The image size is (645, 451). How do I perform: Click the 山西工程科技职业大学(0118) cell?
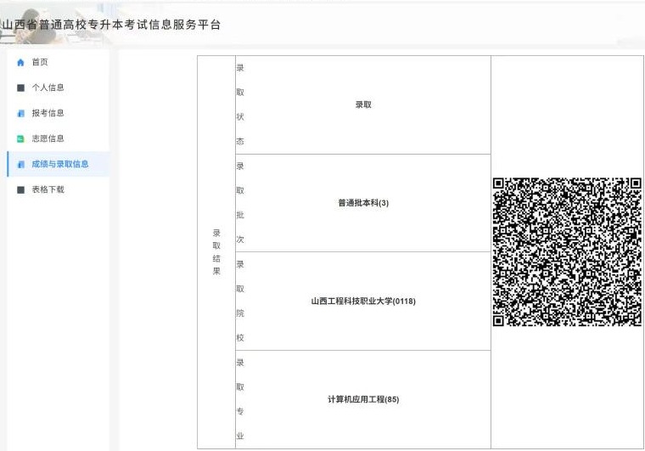coord(363,302)
